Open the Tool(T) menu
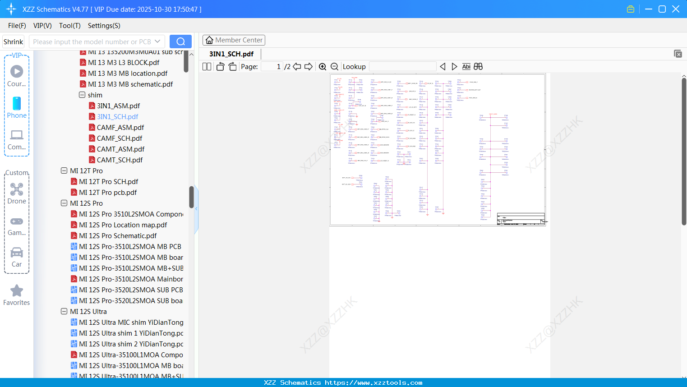Viewport: 687px width, 387px height. (x=70, y=26)
